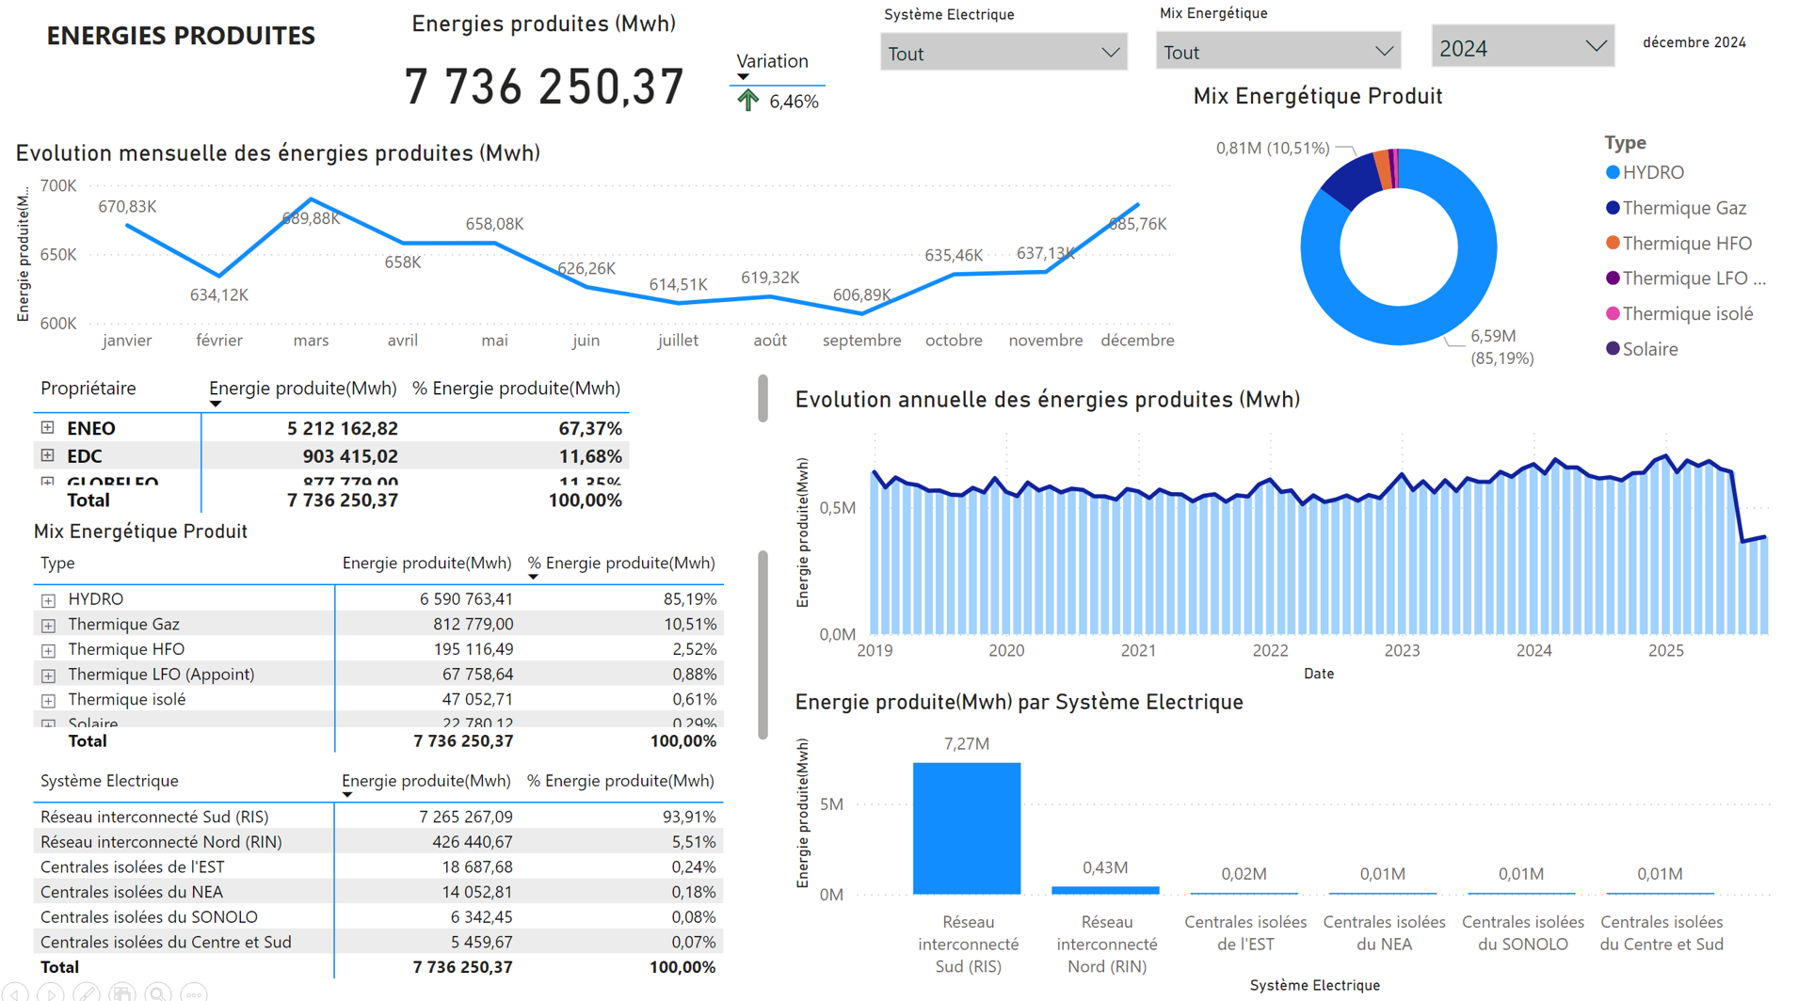Sort by Système Electrique column header

click(109, 781)
